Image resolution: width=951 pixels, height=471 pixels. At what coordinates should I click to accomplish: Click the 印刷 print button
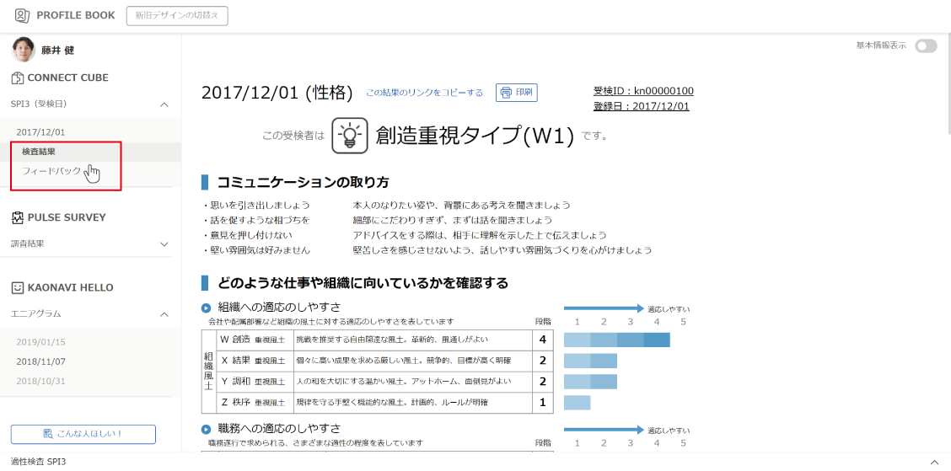pyautogui.click(x=516, y=93)
